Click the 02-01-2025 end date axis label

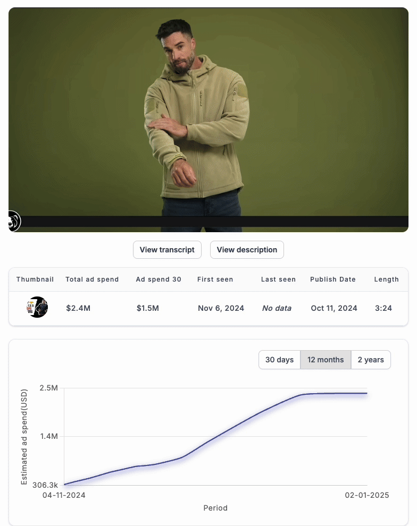coord(367,495)
